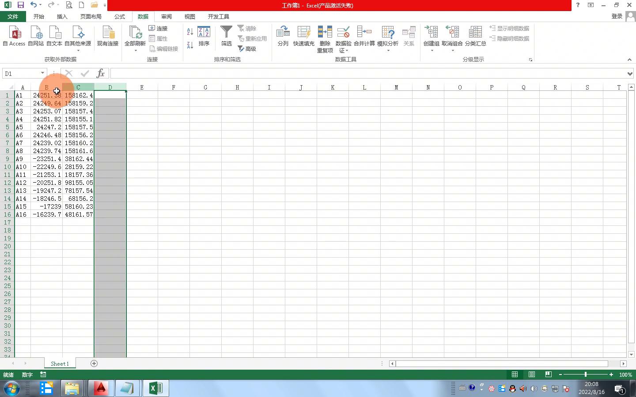
Task: Expand the formula bar
Action: pos(630,74)
